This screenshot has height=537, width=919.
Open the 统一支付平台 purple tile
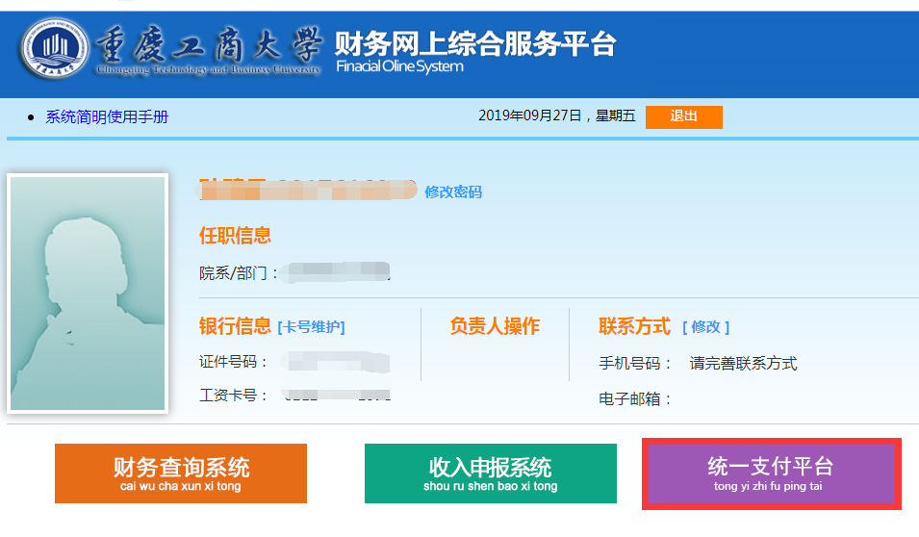tap(771, 473)
